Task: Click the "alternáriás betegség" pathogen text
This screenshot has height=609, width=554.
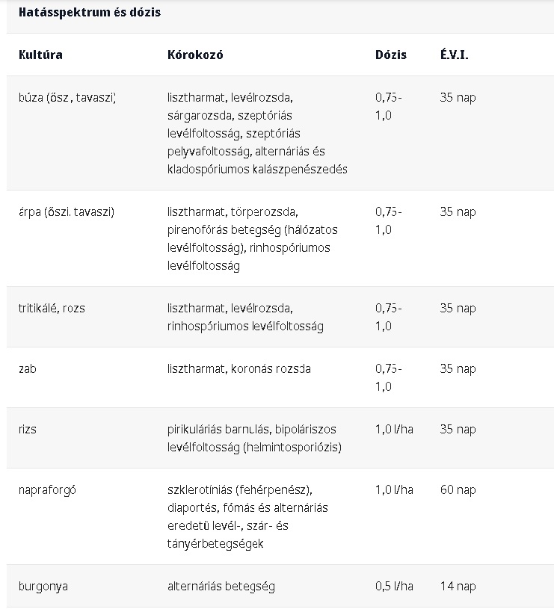Action: point(221,587)
